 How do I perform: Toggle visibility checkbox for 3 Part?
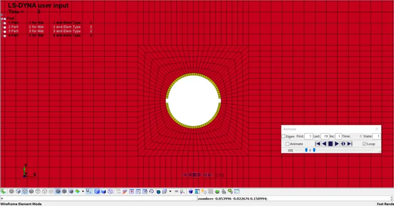pyautogui.click(x=5, y=32)
